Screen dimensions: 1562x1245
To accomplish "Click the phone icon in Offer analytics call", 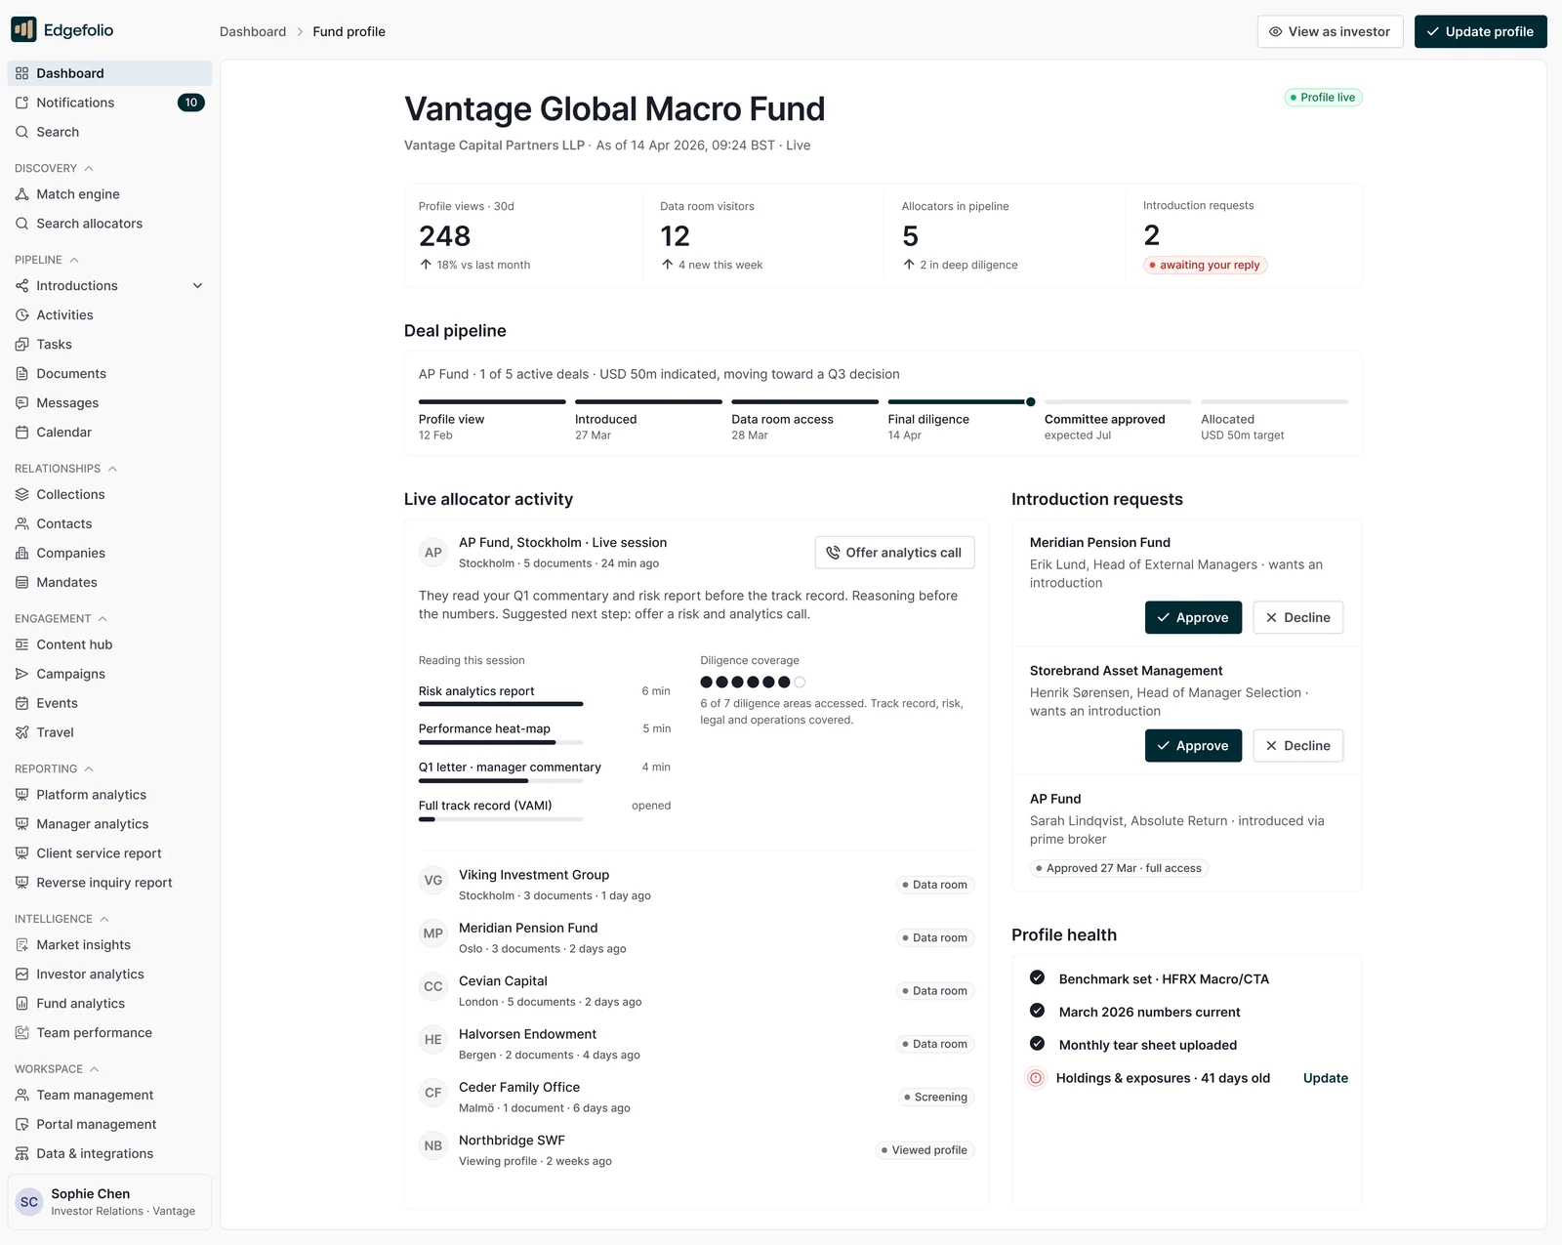I will [x=833, y=553].
